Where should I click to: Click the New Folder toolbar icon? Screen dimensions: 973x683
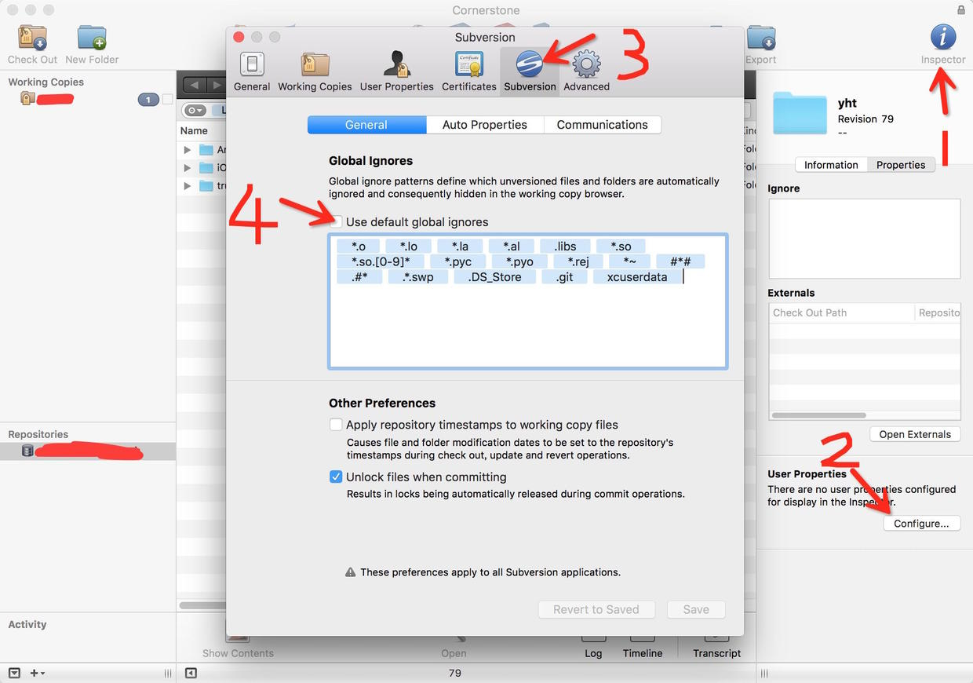coord(92,38)
